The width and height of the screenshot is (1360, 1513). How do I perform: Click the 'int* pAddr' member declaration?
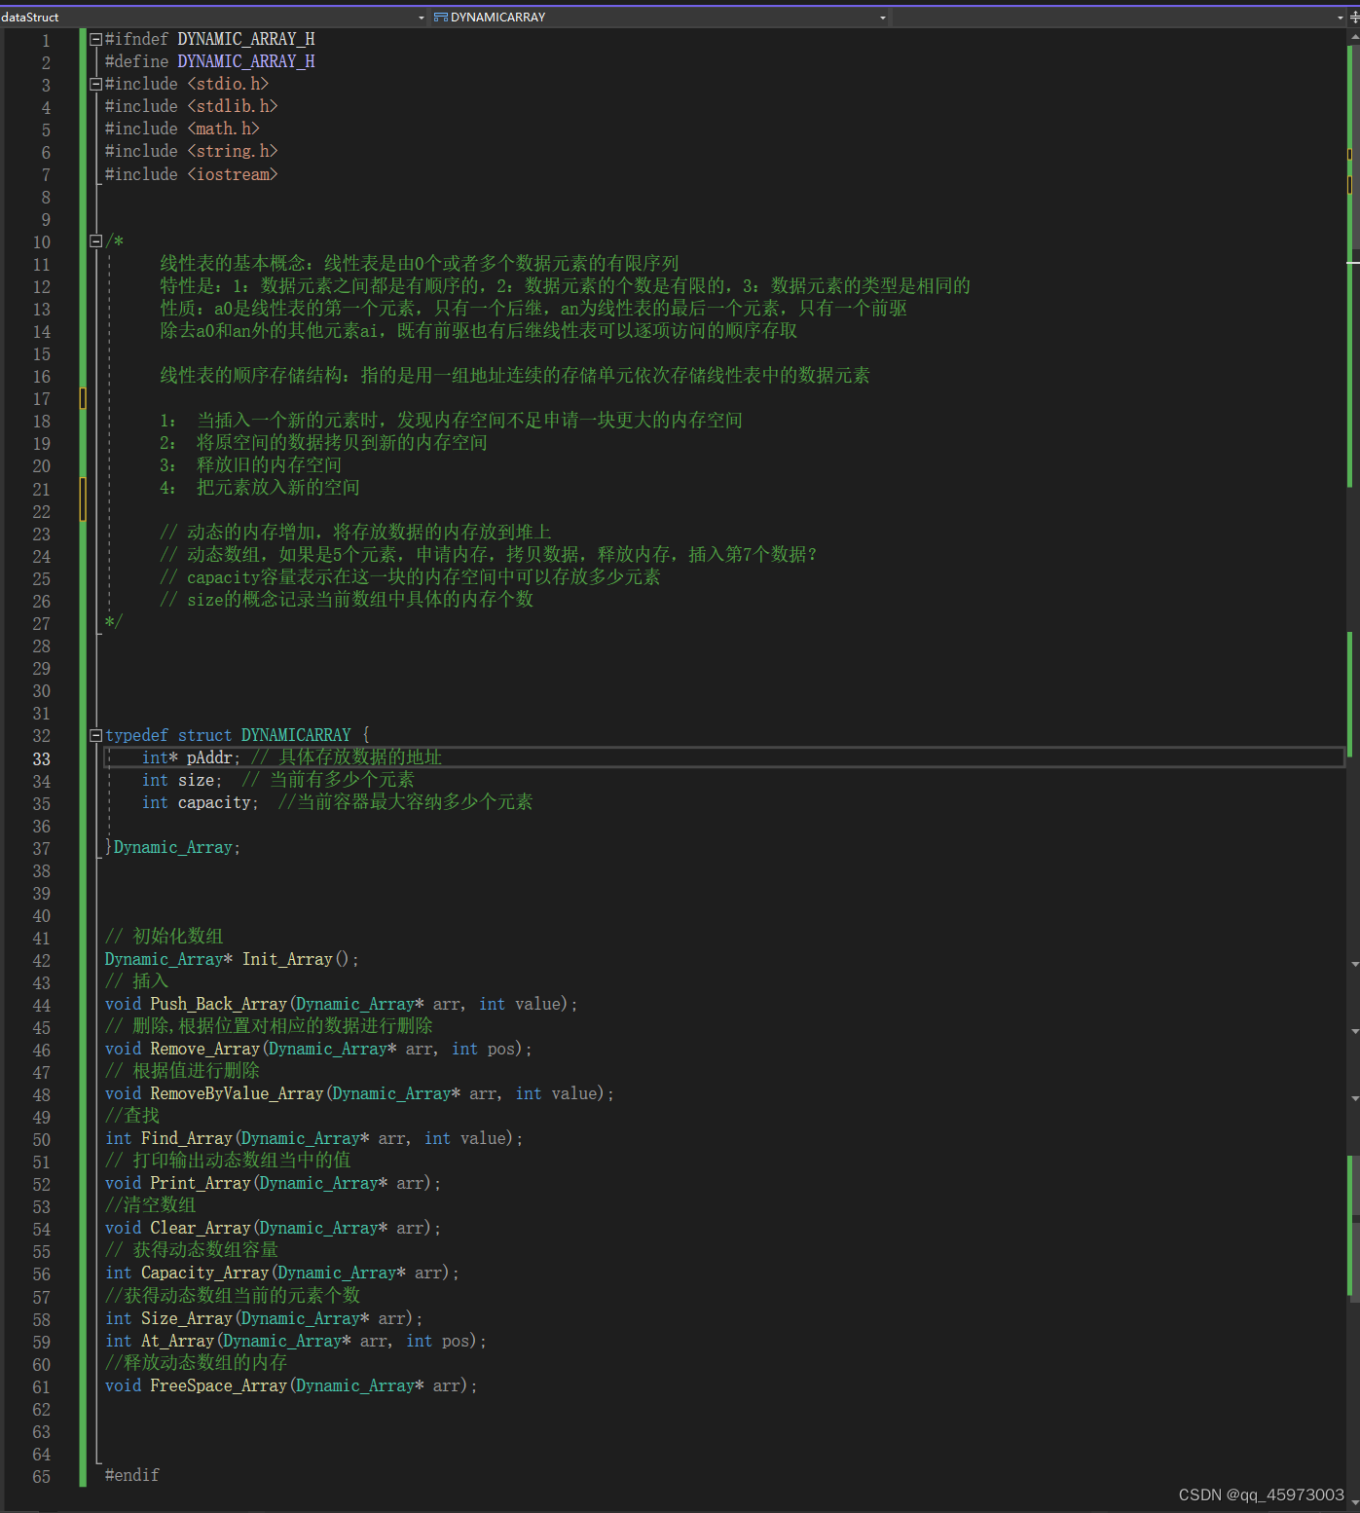click(x=191, y=757)
